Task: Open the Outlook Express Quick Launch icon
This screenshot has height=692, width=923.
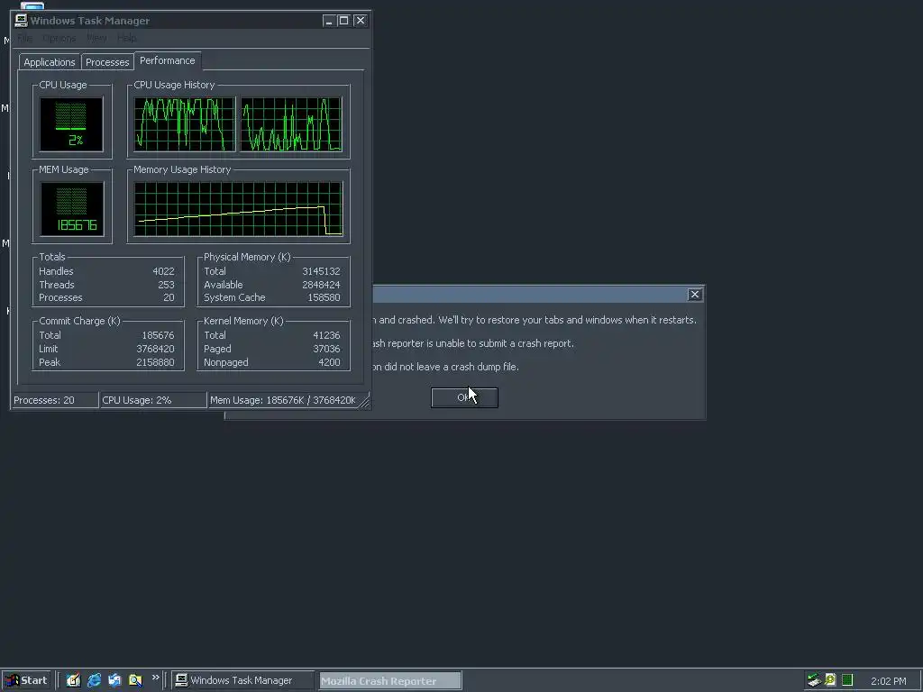Action: point(114,680)
